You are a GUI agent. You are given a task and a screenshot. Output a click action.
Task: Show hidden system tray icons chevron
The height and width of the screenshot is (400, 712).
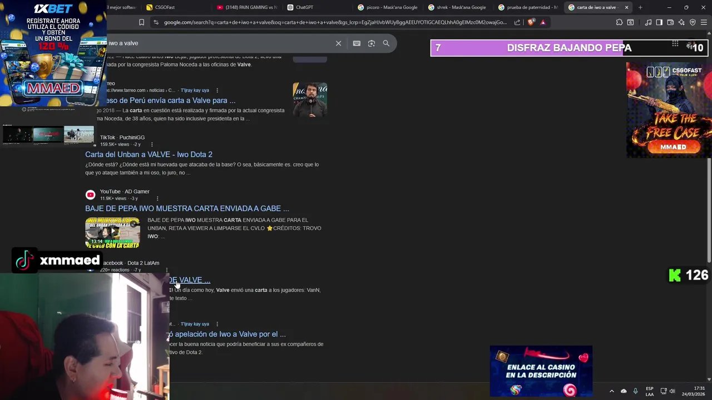tap(611, 391)
